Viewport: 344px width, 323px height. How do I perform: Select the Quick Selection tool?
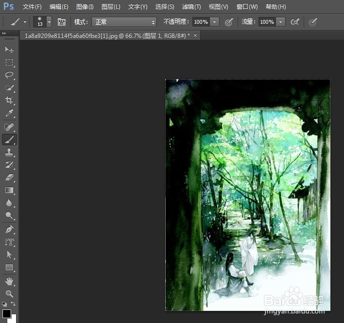click(9, 88)
